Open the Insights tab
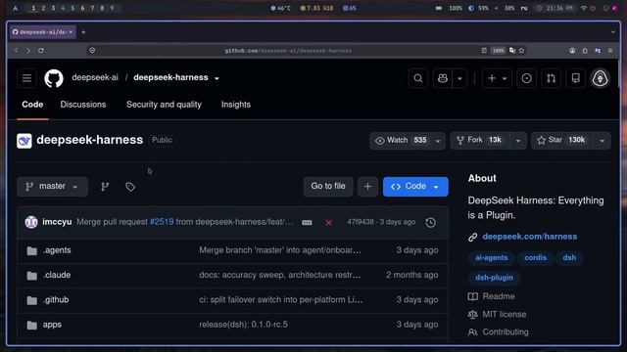The image size is (627, 352). (236, 105)
